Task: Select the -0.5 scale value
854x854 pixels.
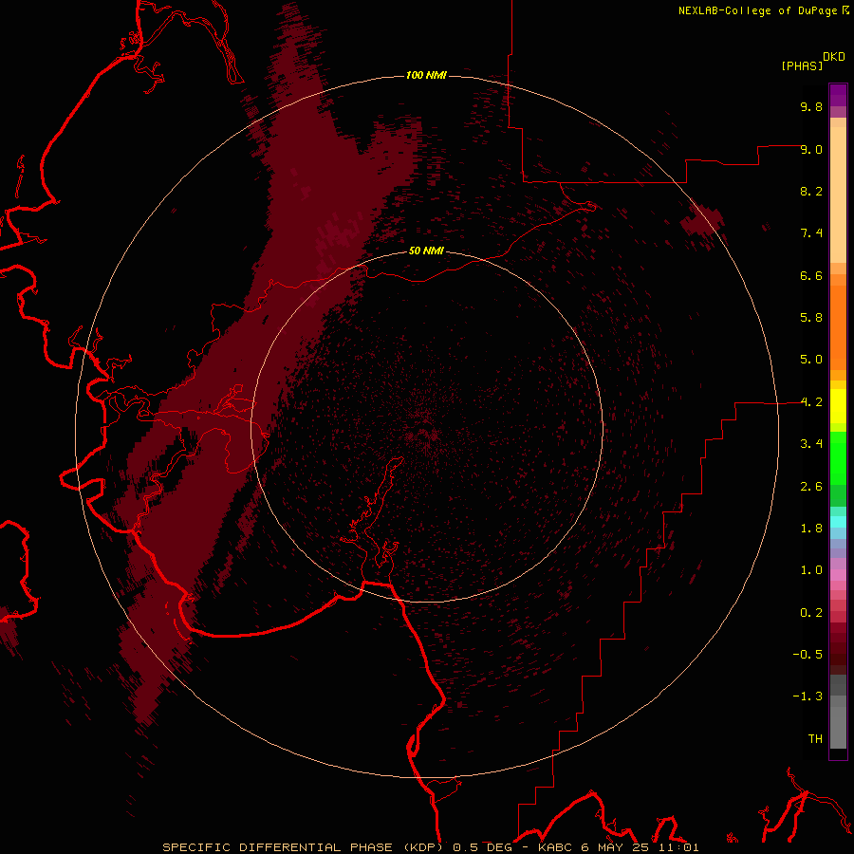Action: click(808, 655)
